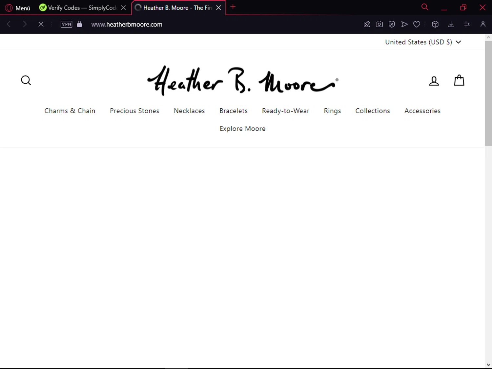Open a new tab with plus button
The width and height of the screenshot is (492, 369).
coord(233,7)
